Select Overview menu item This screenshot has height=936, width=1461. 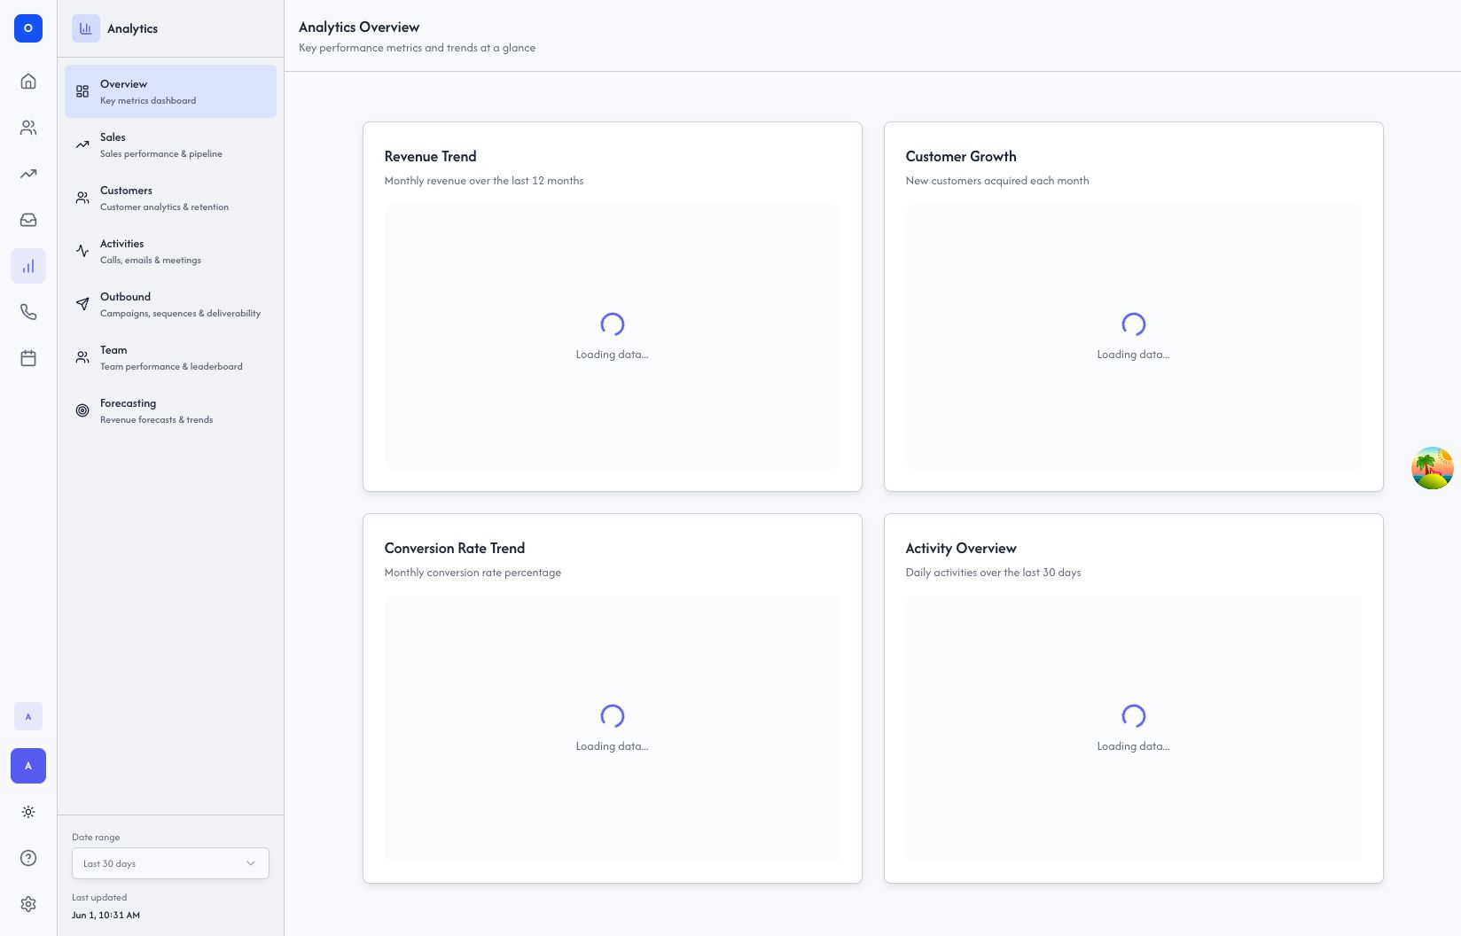170,91
